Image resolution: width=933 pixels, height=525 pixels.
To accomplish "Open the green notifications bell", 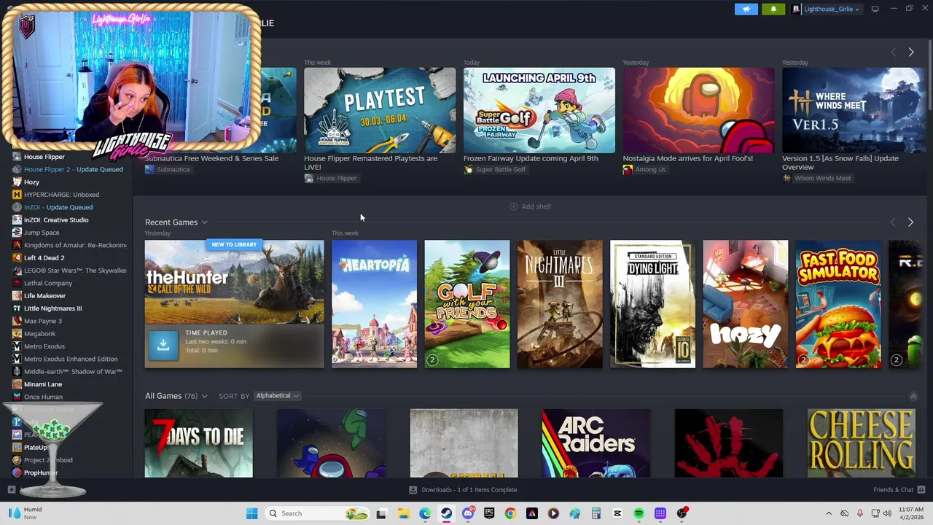I will [773, 9].
